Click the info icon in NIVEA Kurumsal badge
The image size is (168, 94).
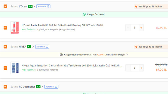click(x=47, y=47)
